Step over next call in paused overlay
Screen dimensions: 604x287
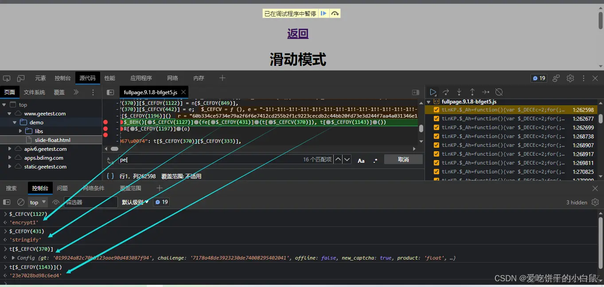pyautogui.click(x=335, y=14)
